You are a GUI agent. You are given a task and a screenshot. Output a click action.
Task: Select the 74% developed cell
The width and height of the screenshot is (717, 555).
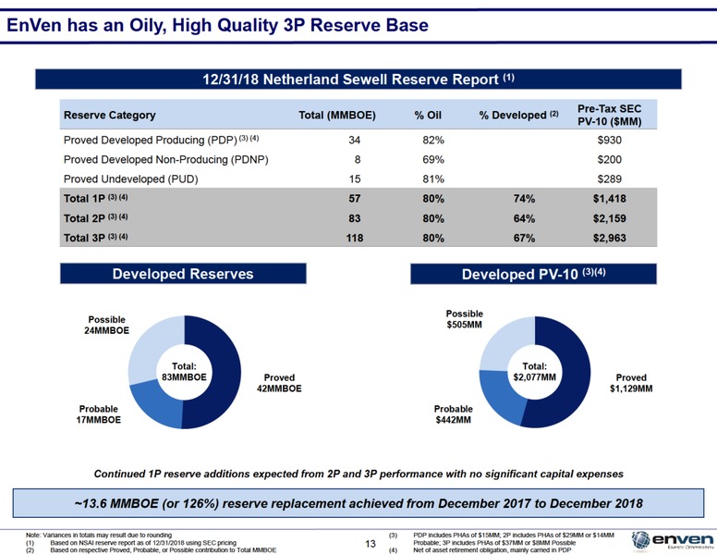pos(524,198)
